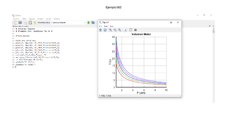Screen dimensions: 227x128
Task: Click the Undo arrow icon
Action: pos(35,23)
